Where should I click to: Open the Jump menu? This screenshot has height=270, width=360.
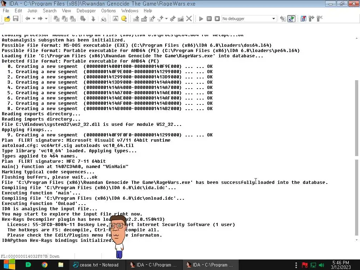pyautogui.click(x=32, y=11)
